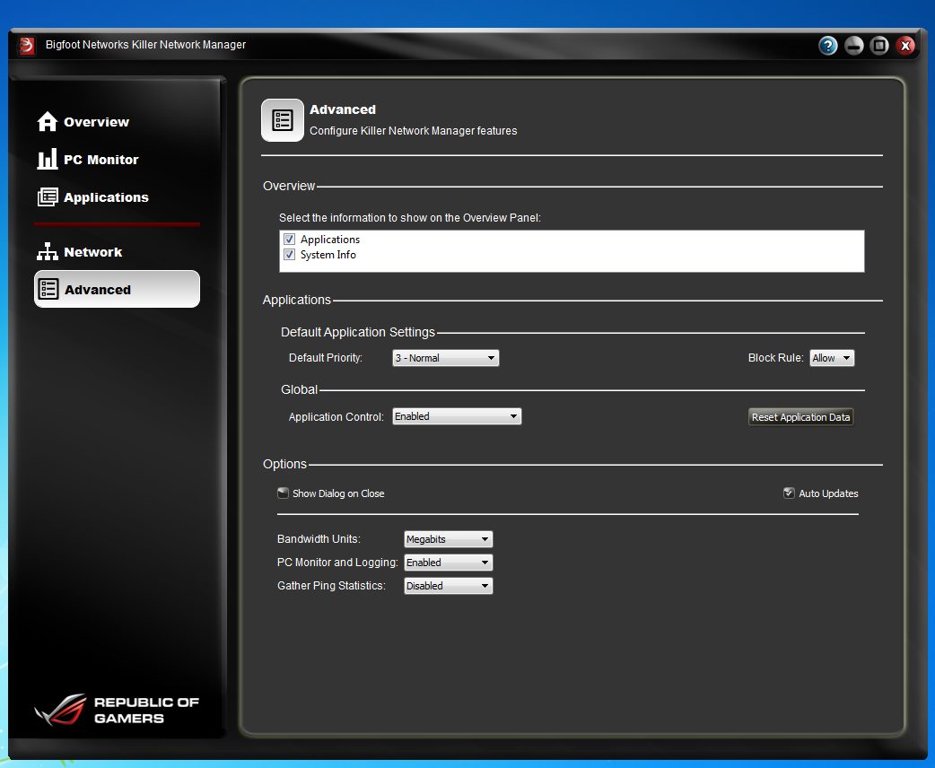
Task: Navigate to the Network section
Action: pos(93,251)
